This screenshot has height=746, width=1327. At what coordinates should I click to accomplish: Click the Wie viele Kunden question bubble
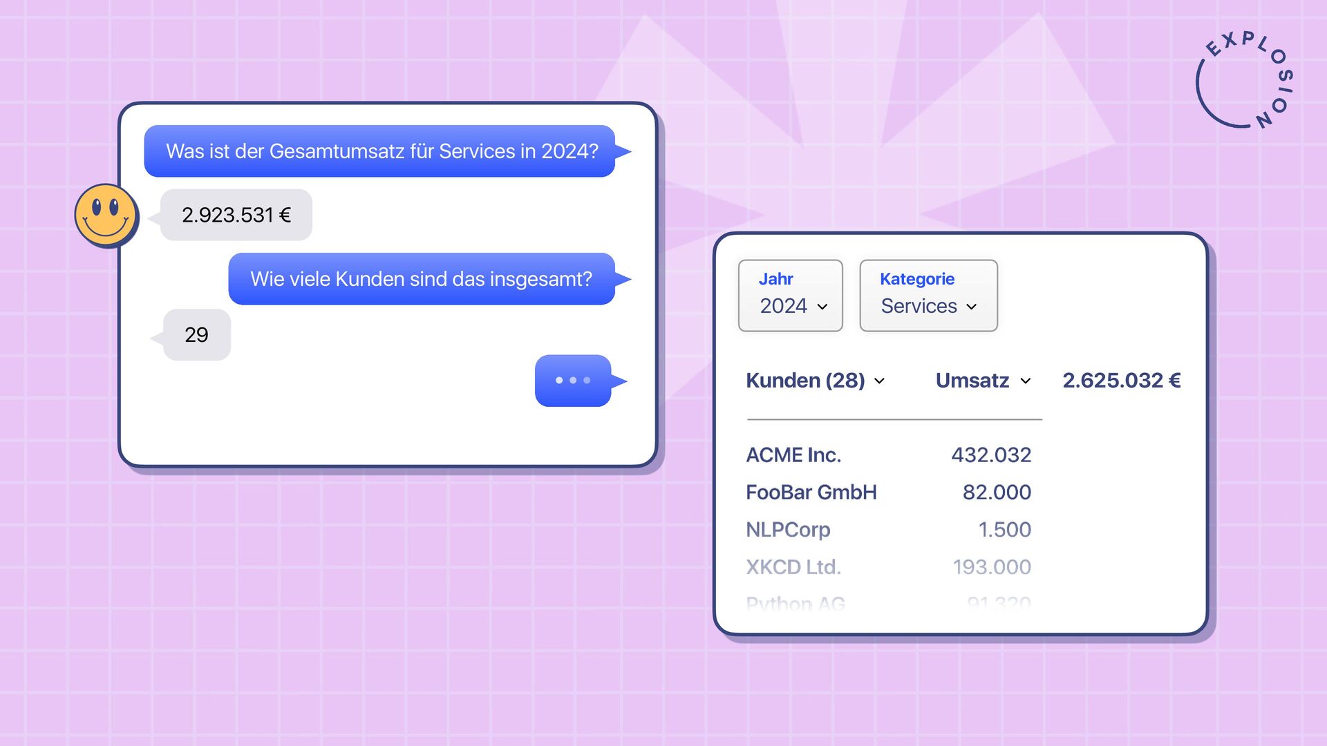[x=421, y=279]
